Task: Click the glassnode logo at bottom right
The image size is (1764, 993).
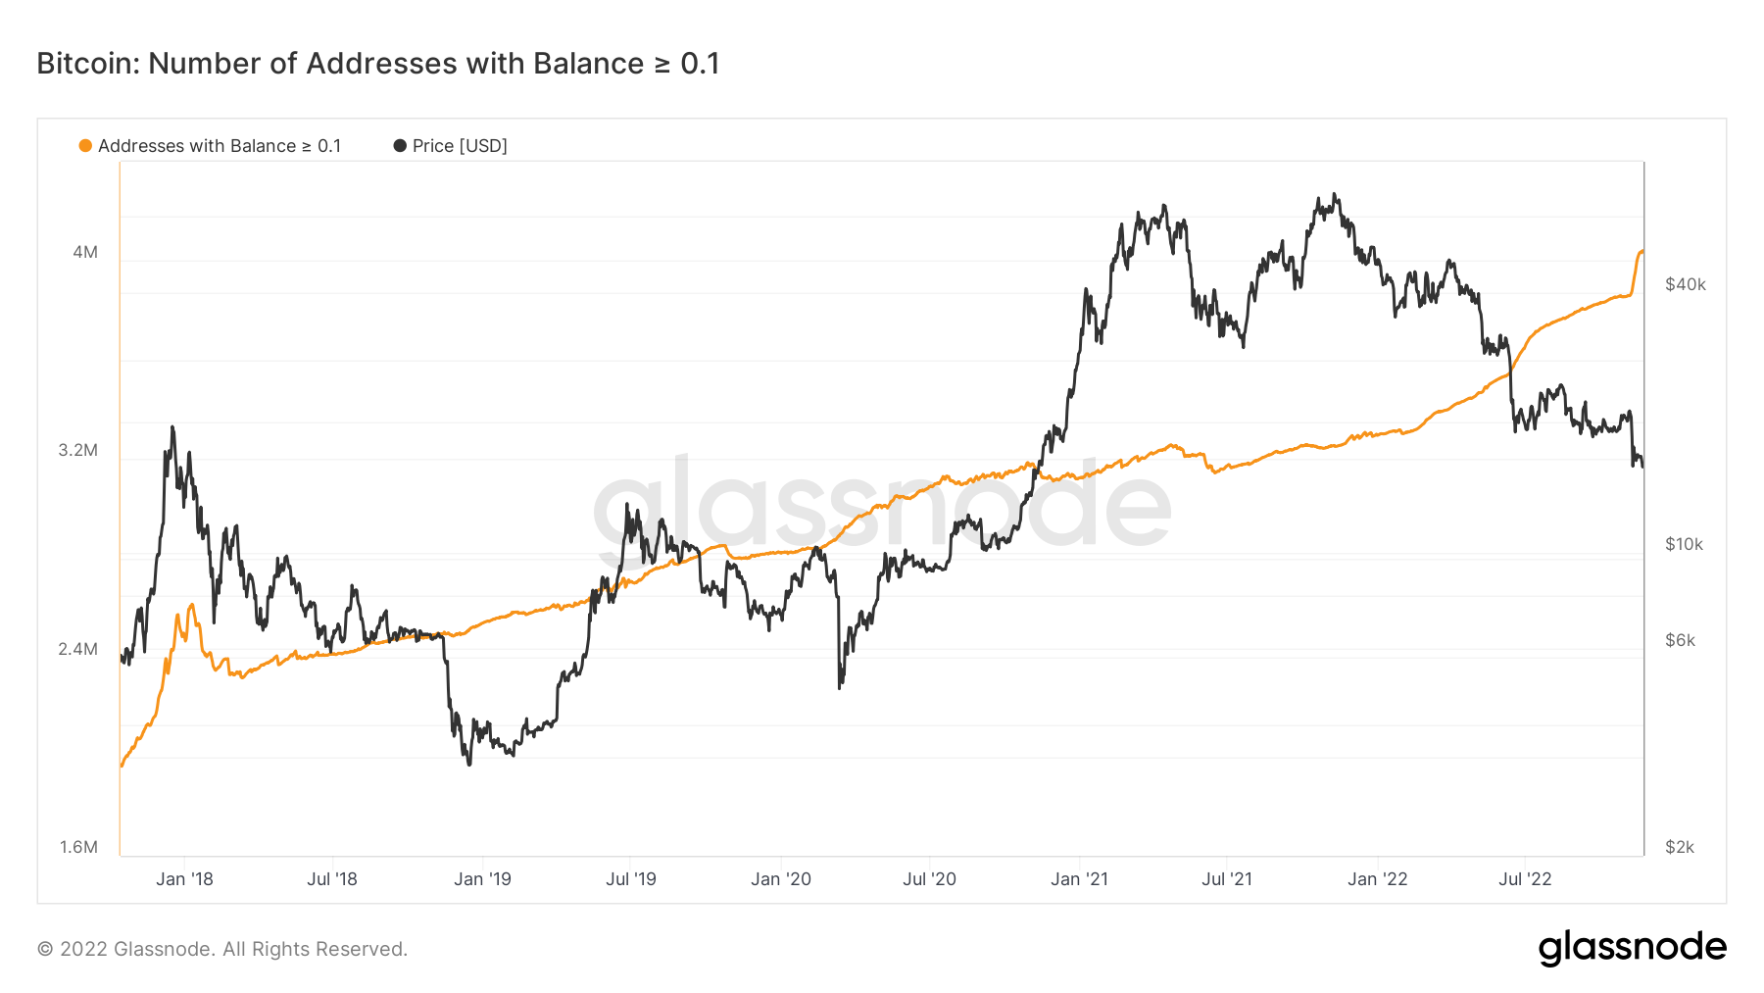Action: (x=1632, y=948)
